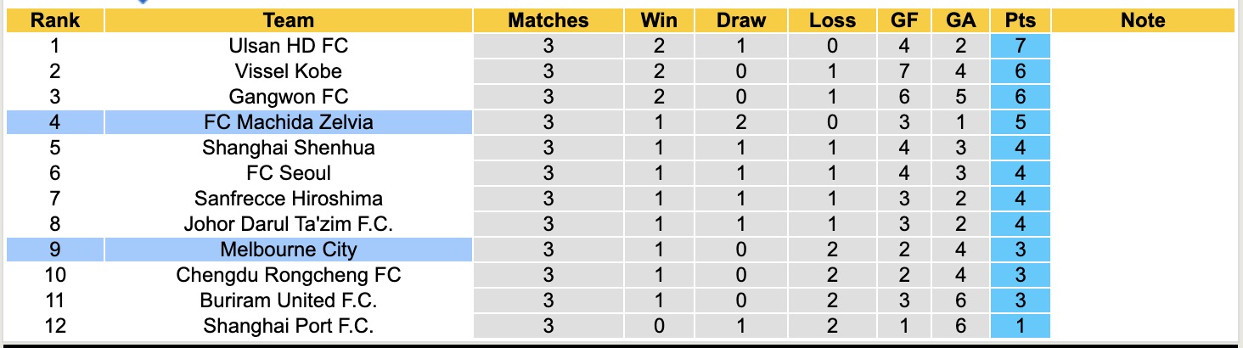Click the Loss column header
Image resolution: width=1243 pixels, height=348 pixels.
832,20
